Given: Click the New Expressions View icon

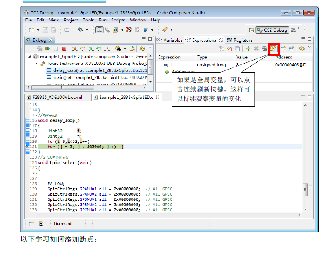Looking at the screenshot, I should click(283, 49).
